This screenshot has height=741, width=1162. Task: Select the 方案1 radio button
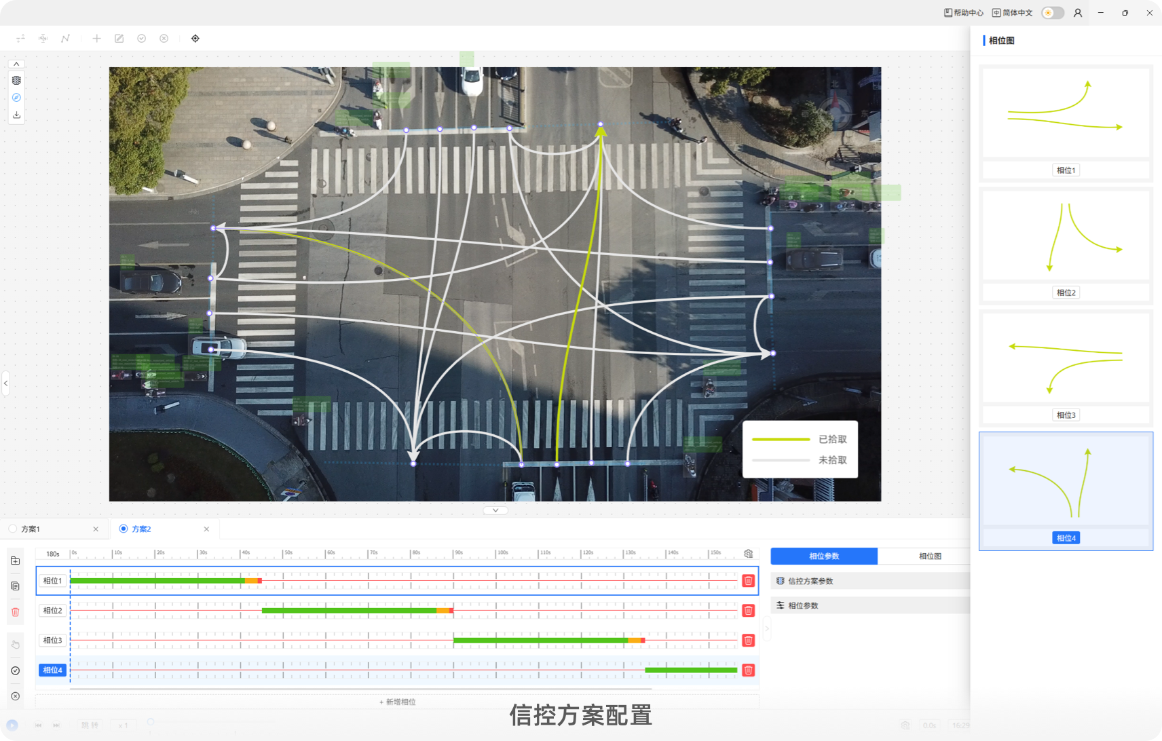[x=13, y=529]
